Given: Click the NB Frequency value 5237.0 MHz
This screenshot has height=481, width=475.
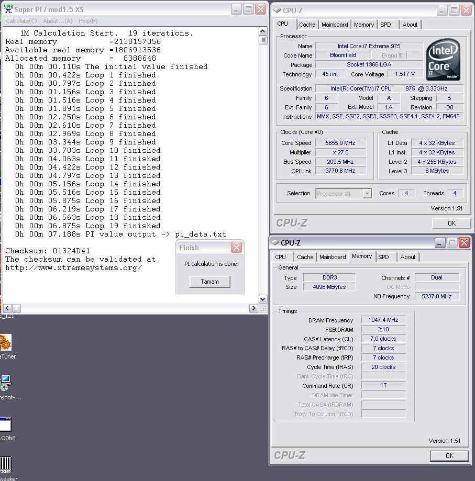Looking at the screenshot, I should point(437,296).
